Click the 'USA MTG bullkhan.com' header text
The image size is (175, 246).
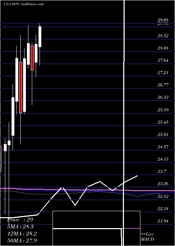click(23, 4)
